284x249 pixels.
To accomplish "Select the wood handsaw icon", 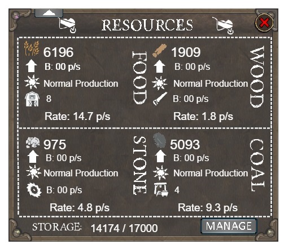I will tap(160, 99).
